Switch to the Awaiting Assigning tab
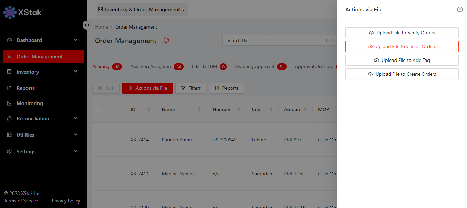The height and width of the screenshot is (208, 467). click(151, 66)
